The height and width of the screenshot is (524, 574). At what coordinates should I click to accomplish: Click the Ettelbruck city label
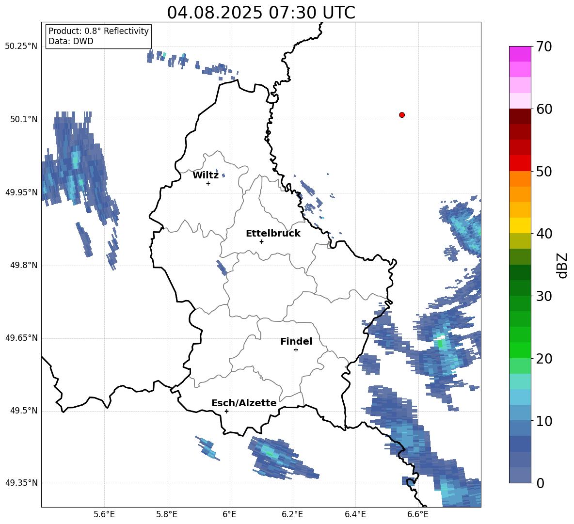pos(273,234)
